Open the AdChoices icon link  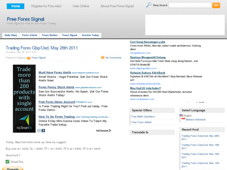click(110, 131)
